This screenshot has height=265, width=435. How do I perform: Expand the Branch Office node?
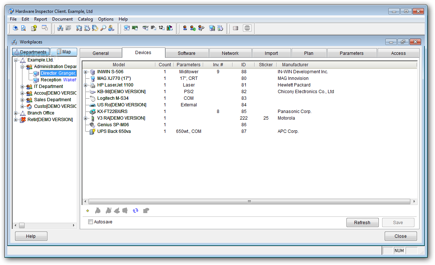[16, 113]
